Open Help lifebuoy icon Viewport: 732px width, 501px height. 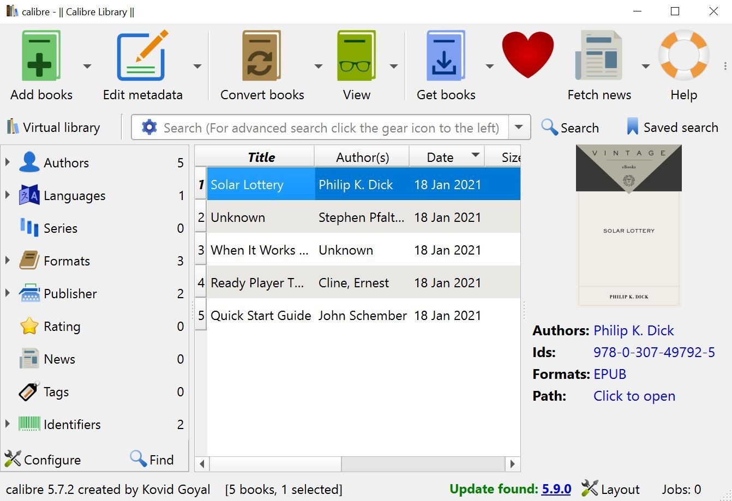[x=683, y=55]
